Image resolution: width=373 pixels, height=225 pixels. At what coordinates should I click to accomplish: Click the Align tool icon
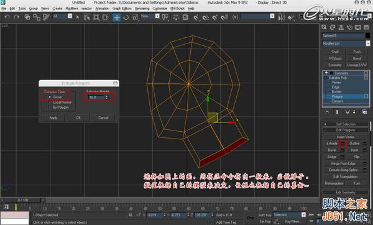pos(291,17)
